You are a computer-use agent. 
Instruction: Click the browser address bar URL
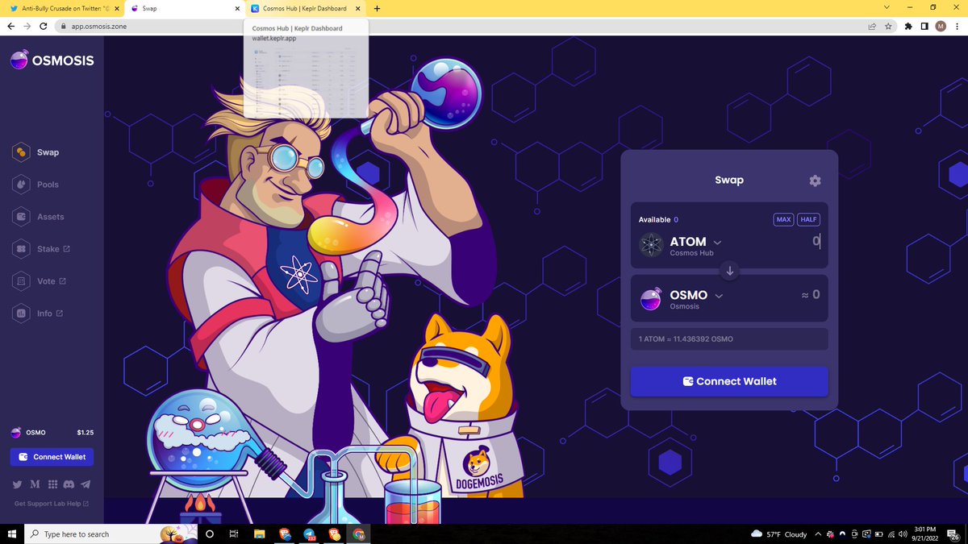[98, 26]
